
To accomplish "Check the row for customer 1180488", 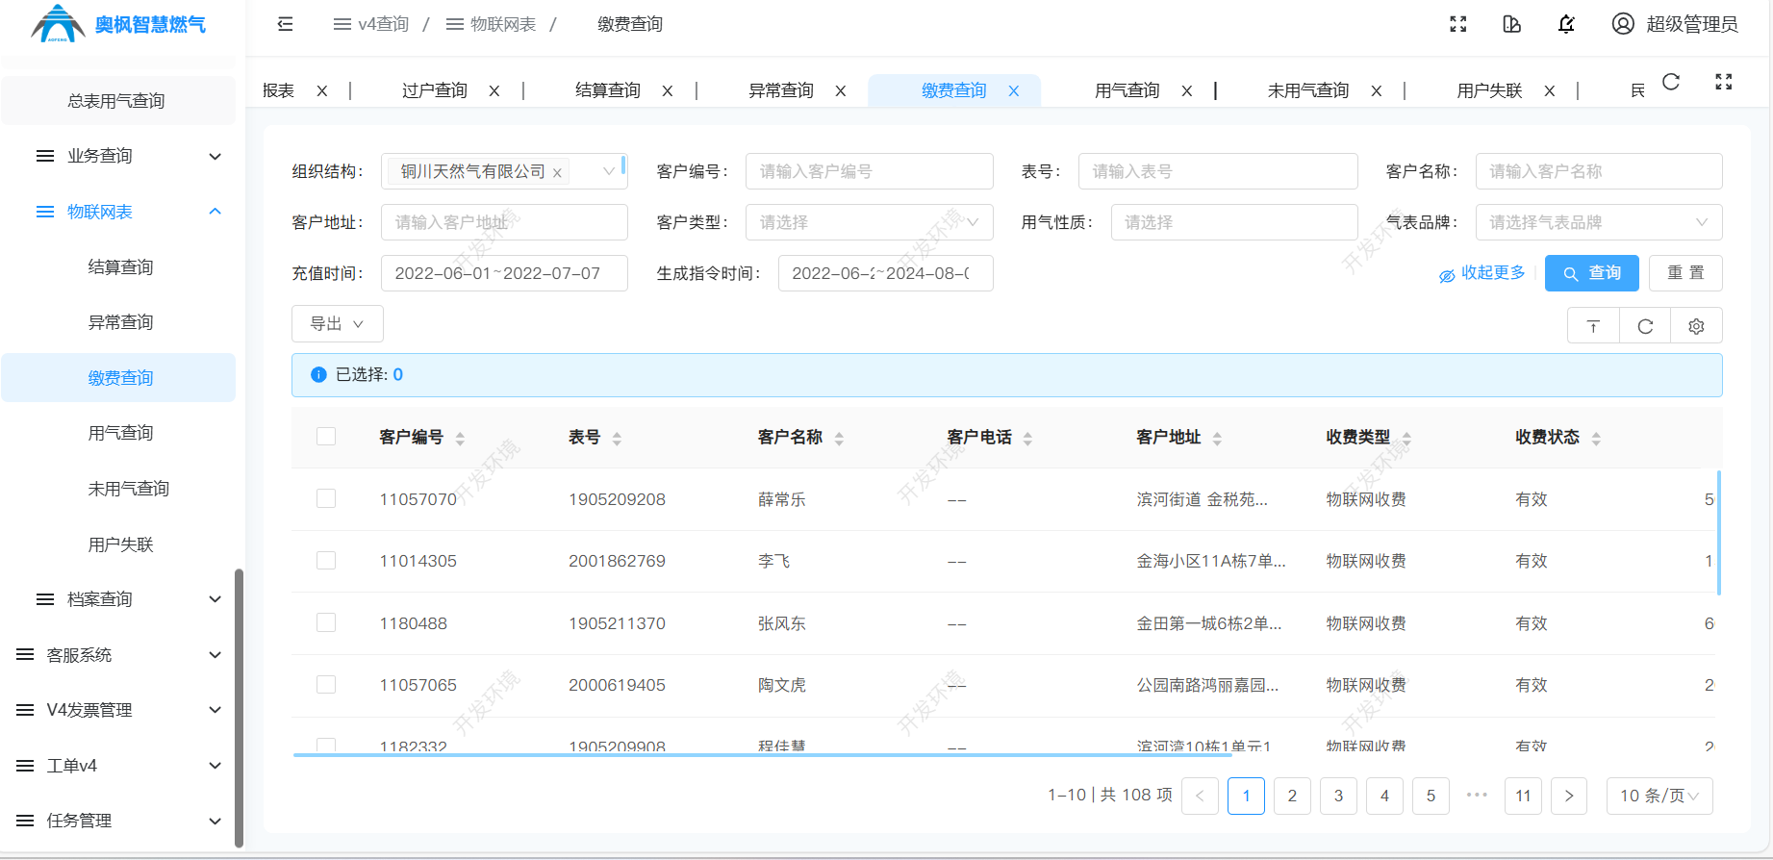I will click(326, 622).
